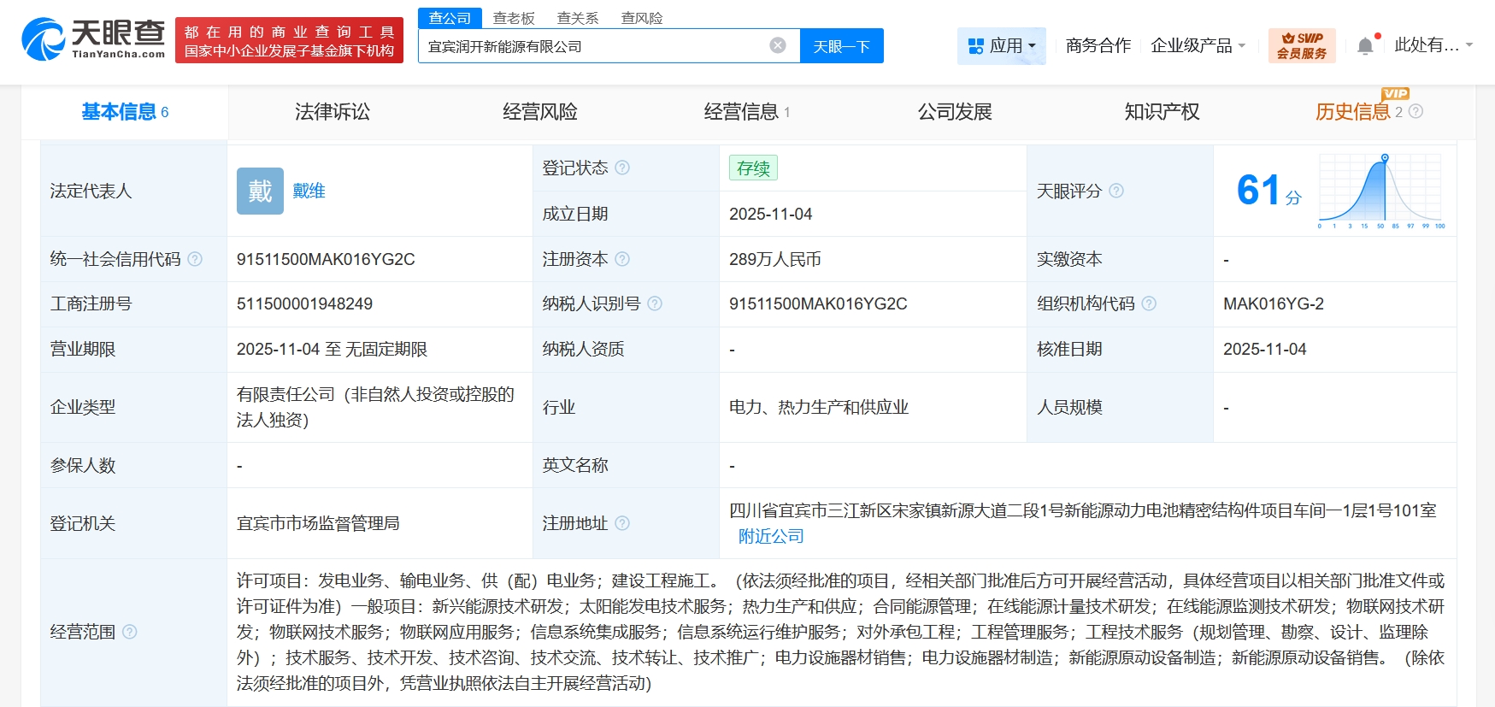The height and width of the screenshot is (707, 1495).
Task: Click the 戴 avatar of legal representative
Action: pos(260,191)
